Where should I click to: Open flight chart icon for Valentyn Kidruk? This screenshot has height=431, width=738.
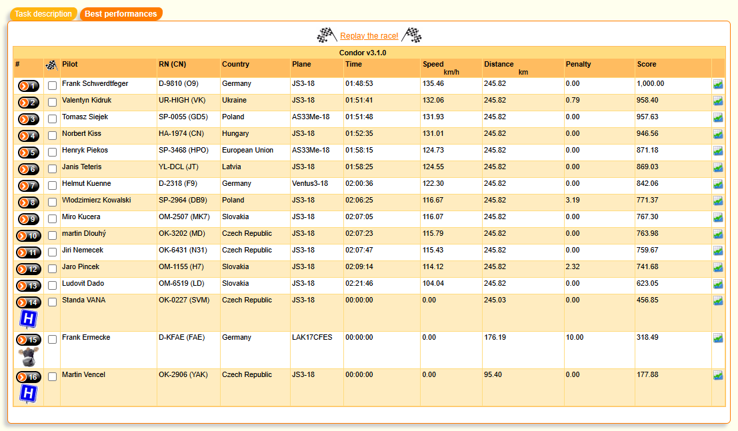tap(718, 101)
